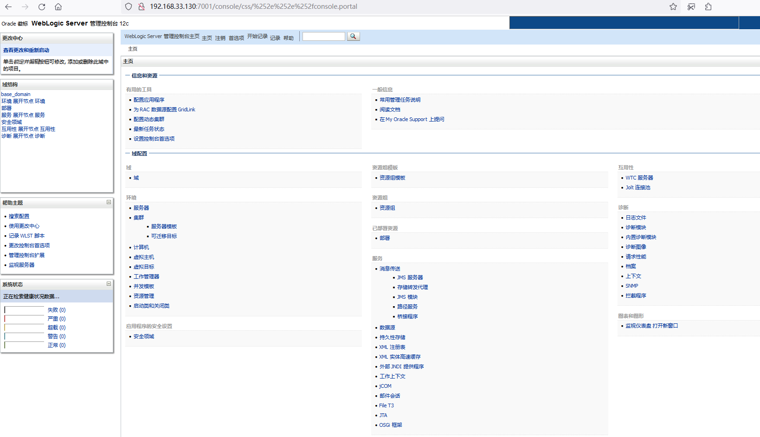Click 主页 in the top navigation bar
The width and height of the screenshot is (760, 437).
coord(207,38)
